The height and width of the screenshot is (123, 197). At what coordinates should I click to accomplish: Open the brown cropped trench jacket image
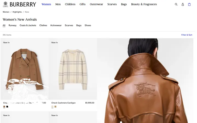click(x=25, y=69)
